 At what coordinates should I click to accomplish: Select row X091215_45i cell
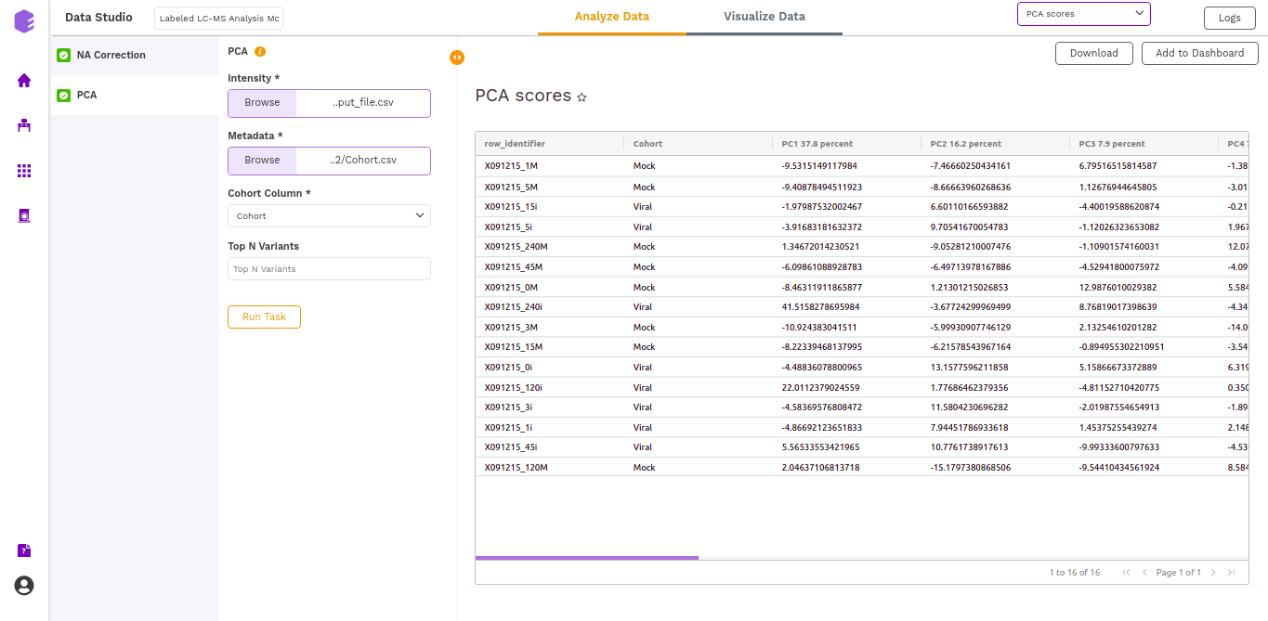coord(549,447)
